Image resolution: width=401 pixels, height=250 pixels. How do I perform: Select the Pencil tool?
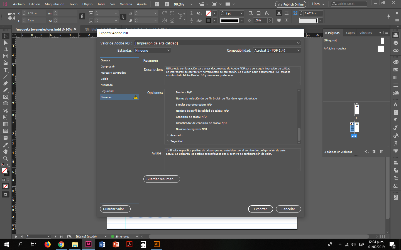click(6, 90)
